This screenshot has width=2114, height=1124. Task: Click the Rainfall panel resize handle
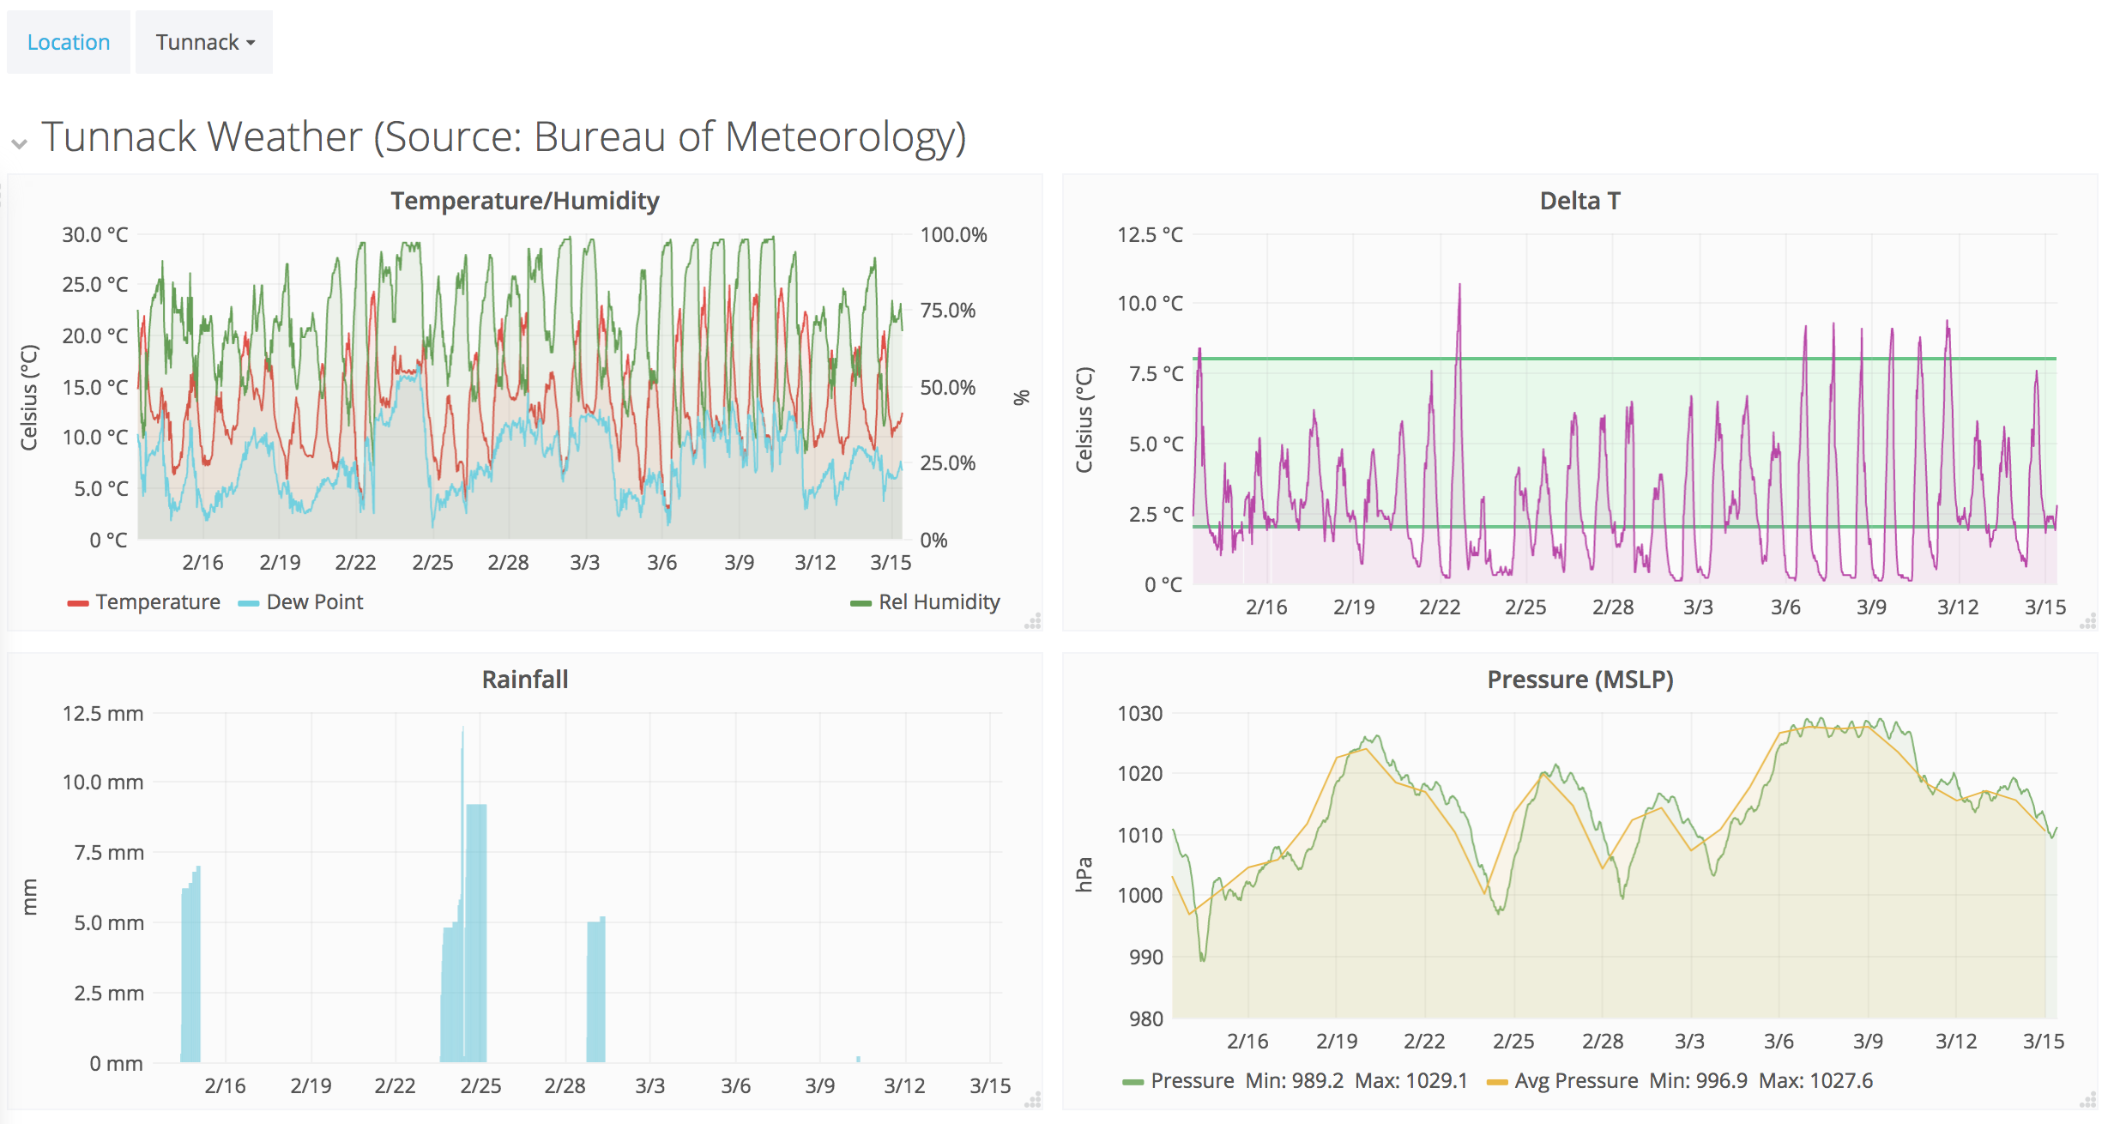pyautogui.click(x=1033, y=1100)
